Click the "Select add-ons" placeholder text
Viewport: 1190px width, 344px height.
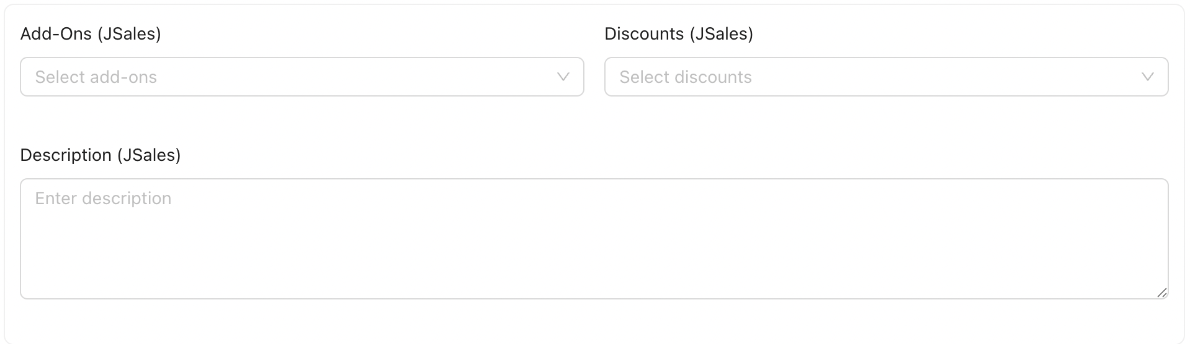[x=96, y=77]
